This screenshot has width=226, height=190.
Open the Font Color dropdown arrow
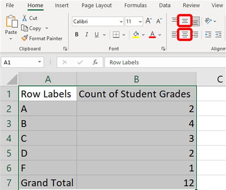click(160, 35)
